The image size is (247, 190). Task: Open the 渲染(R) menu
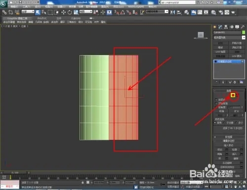coord(105,7)
